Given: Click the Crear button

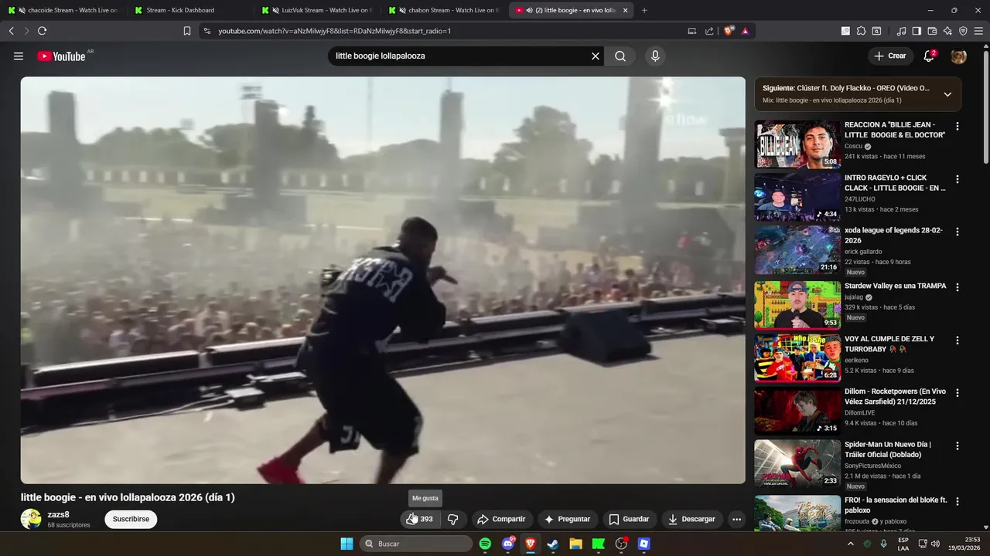Looking at the screenshot, I should coord(890,56).
